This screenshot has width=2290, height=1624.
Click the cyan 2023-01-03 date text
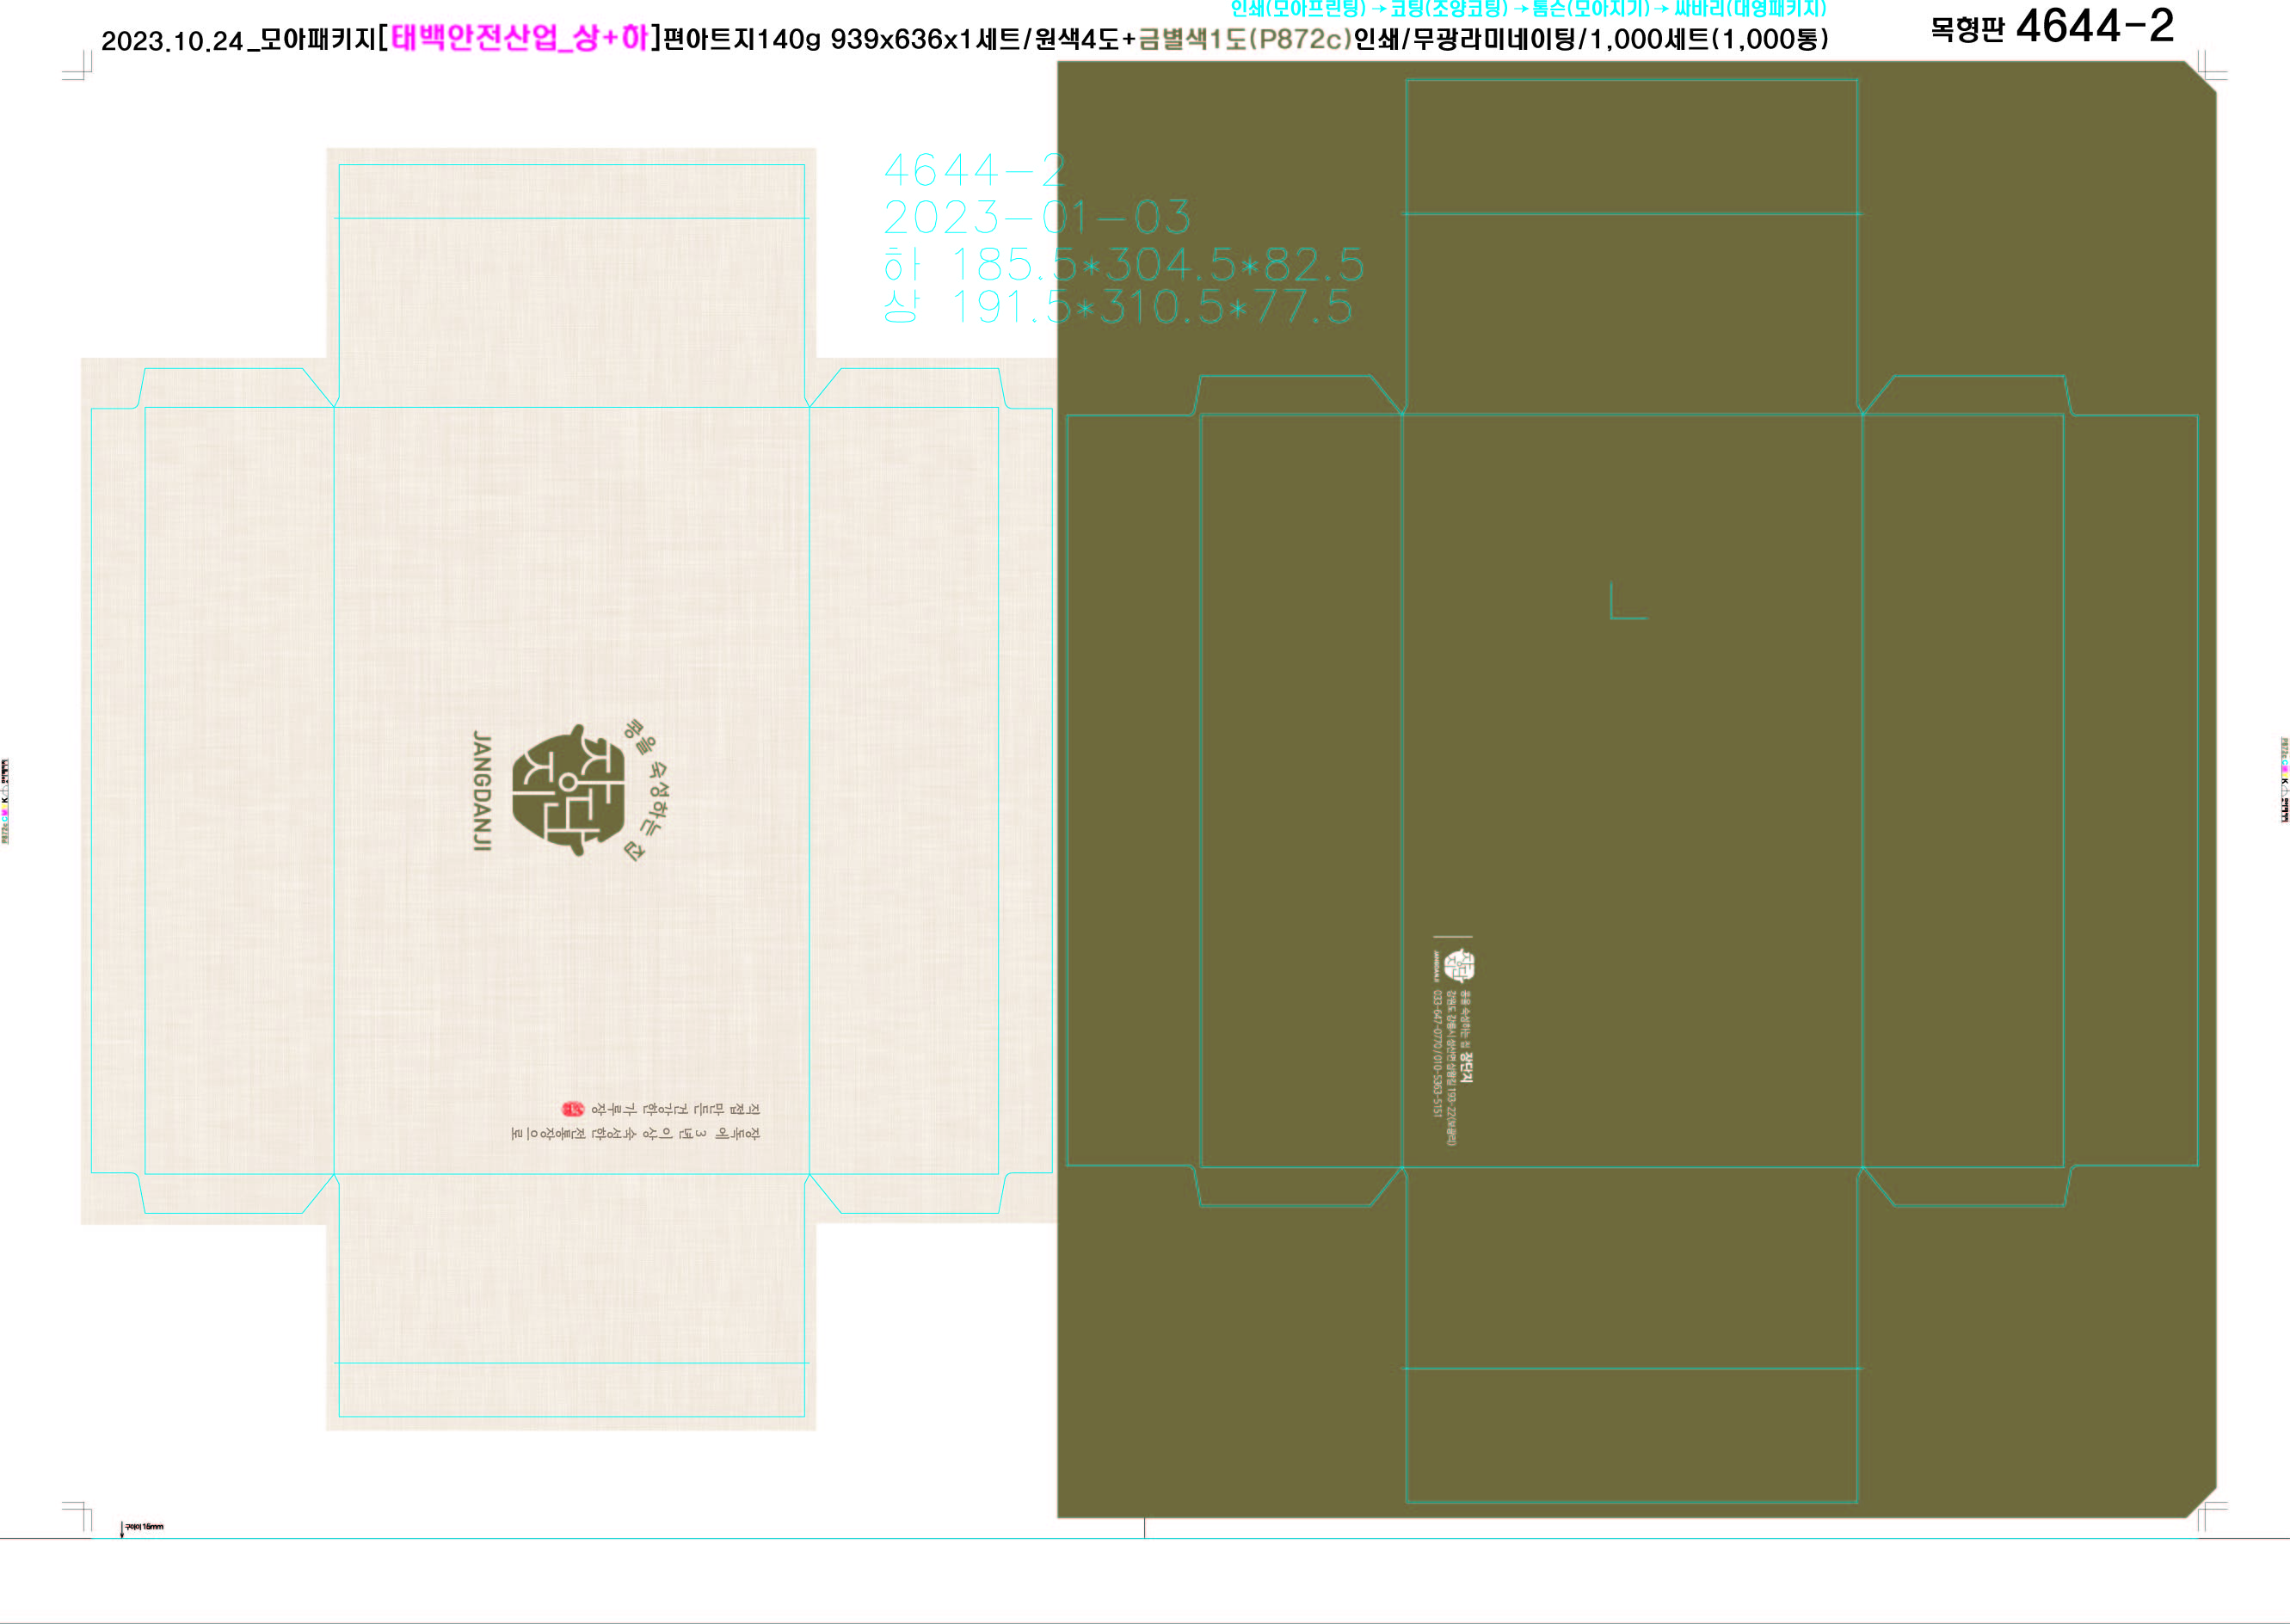coord(1036,217)
